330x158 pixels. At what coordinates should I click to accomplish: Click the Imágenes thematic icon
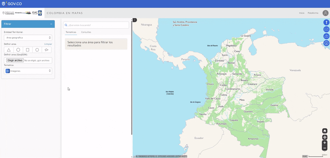point(8,71)
